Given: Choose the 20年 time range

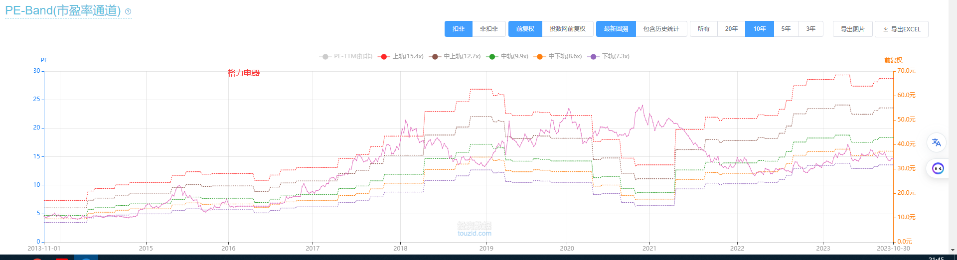Looking at the screenshot, I should (x=731, y=29).
